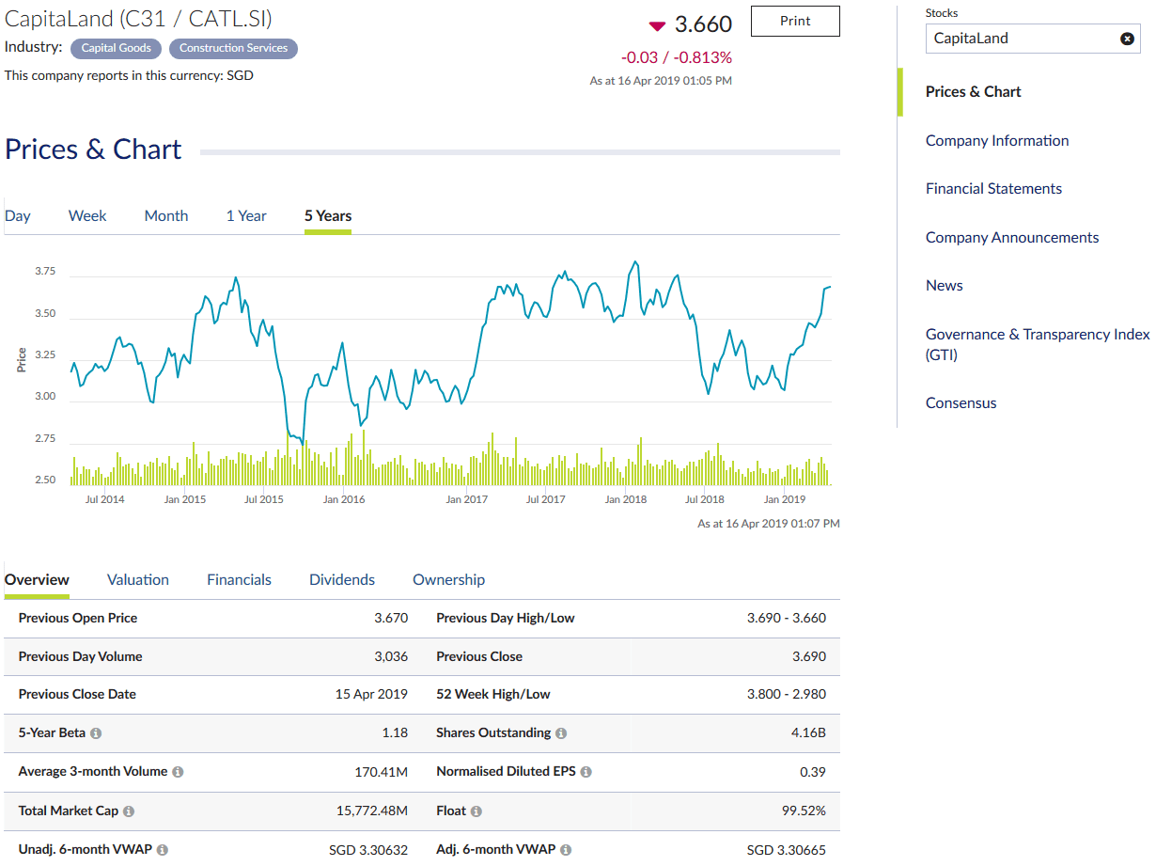View the Week chart period
1156x866 pixels.
(87, 215)
